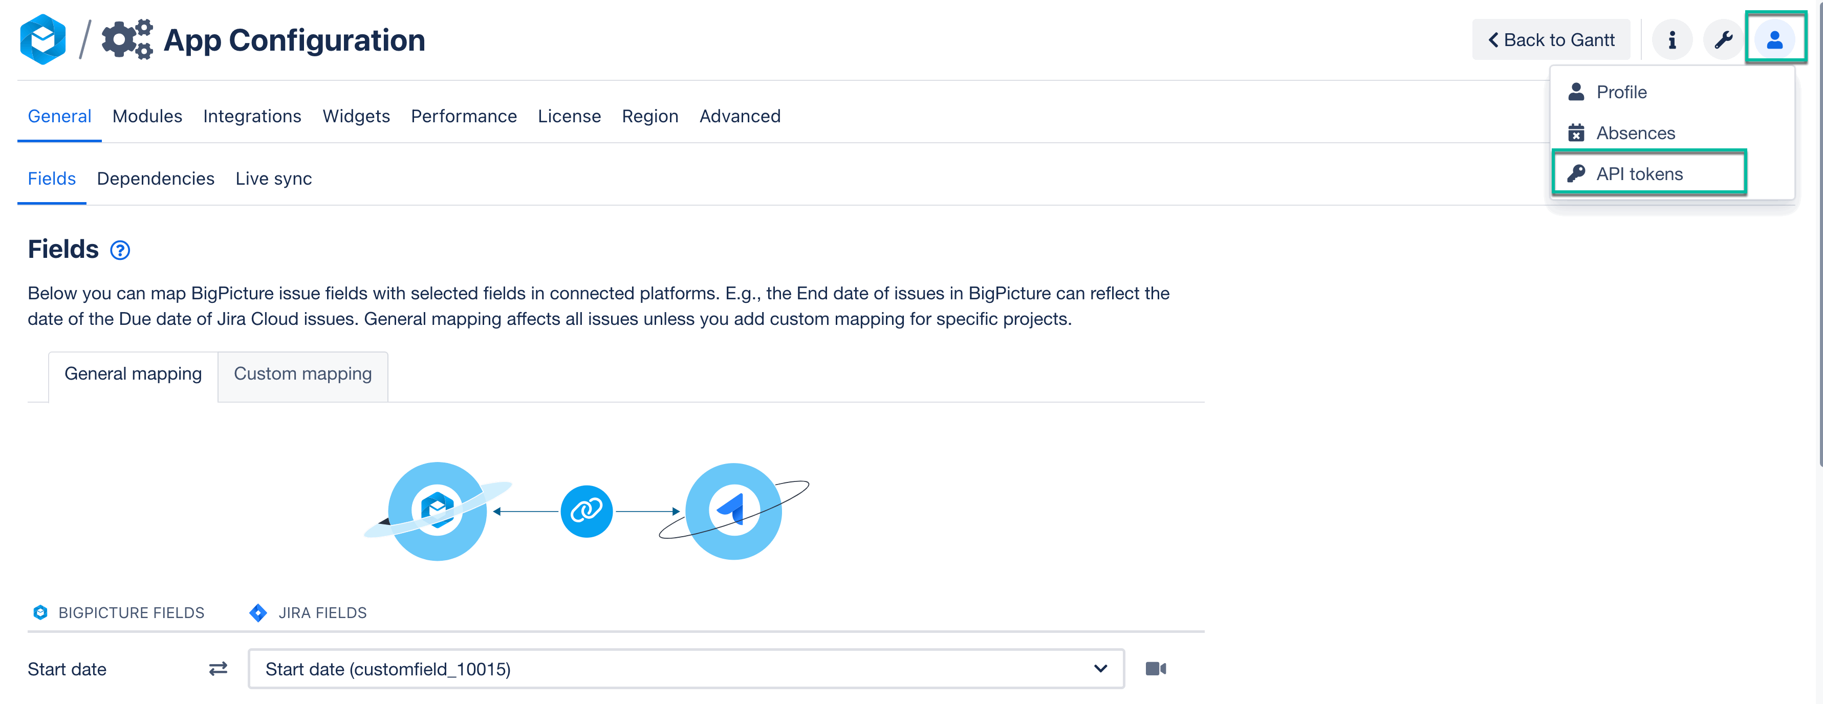Screen dimensions: 1823x704
Task: Open the Integrations tab
Action: pos(252,116)
